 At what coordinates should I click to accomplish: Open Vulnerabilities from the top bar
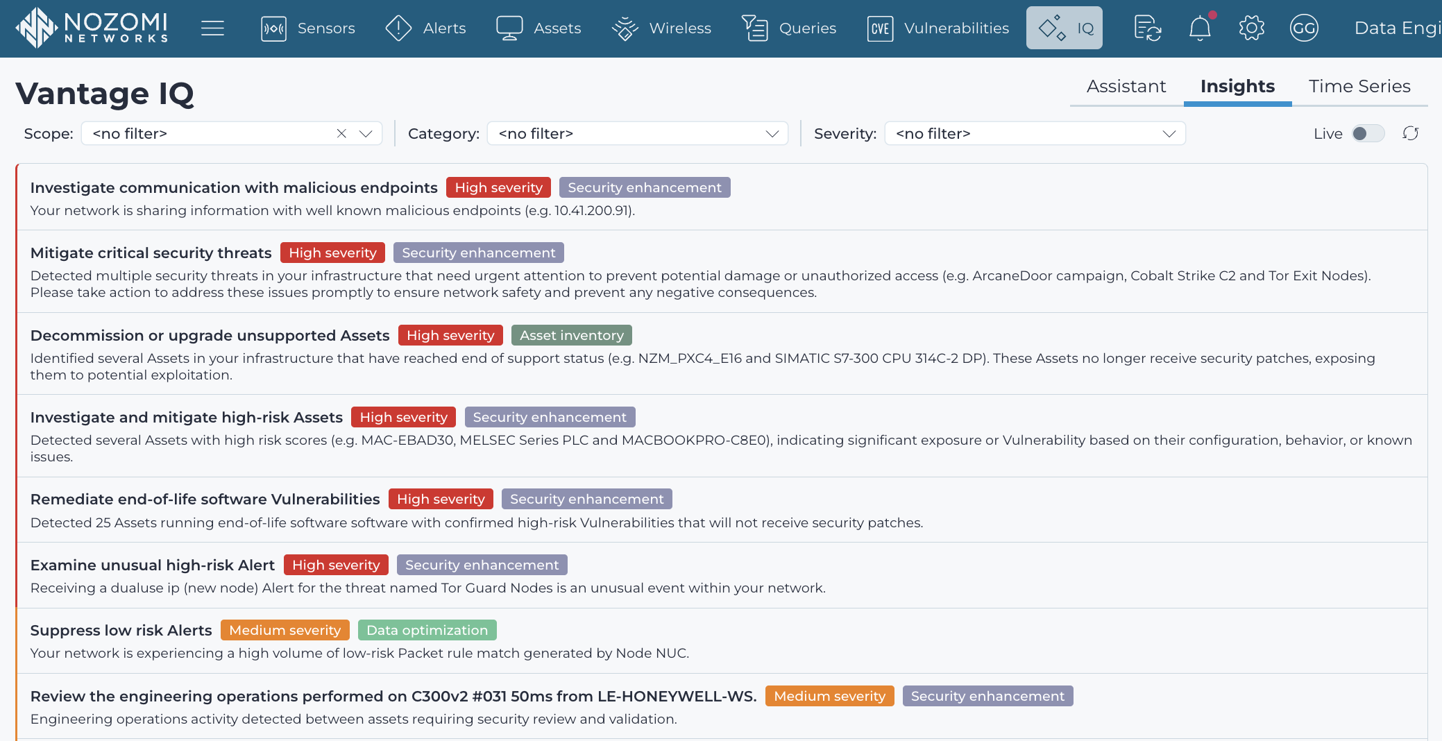938,28
